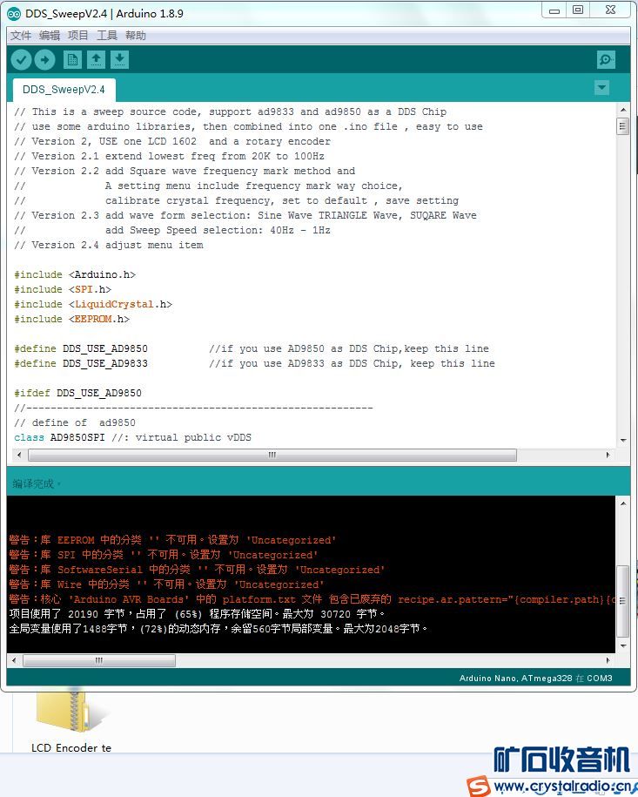Click the console scroll-up arrow
This screenshot has height=797, width=638.
(x=623, y=503)
